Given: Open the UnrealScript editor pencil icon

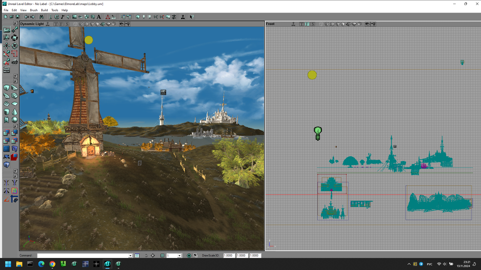Looking at the screenshot, I should click(114, 17).
